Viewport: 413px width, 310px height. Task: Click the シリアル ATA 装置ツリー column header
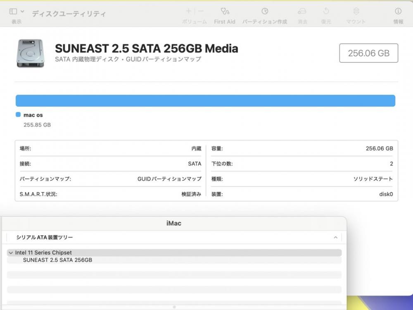(x=45, y=237)
